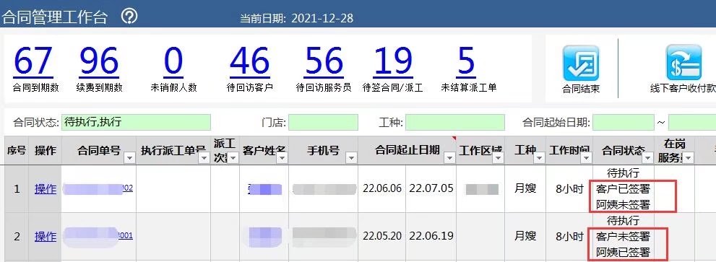Click the 客户未签署 status text
The width and height of the screenshot is (716, 262).
coord(623,237)
